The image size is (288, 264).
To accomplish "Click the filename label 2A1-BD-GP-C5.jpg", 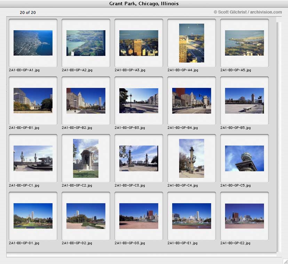I will pyautogui.click(x=235, y=185).
